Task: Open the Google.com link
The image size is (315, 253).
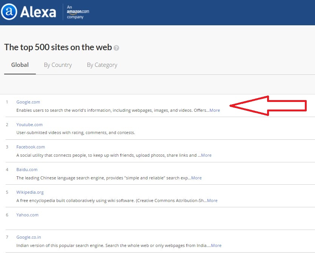Action: tap(28, 102)
